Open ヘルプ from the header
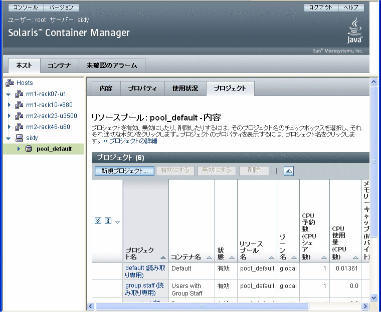 [351, 7]
